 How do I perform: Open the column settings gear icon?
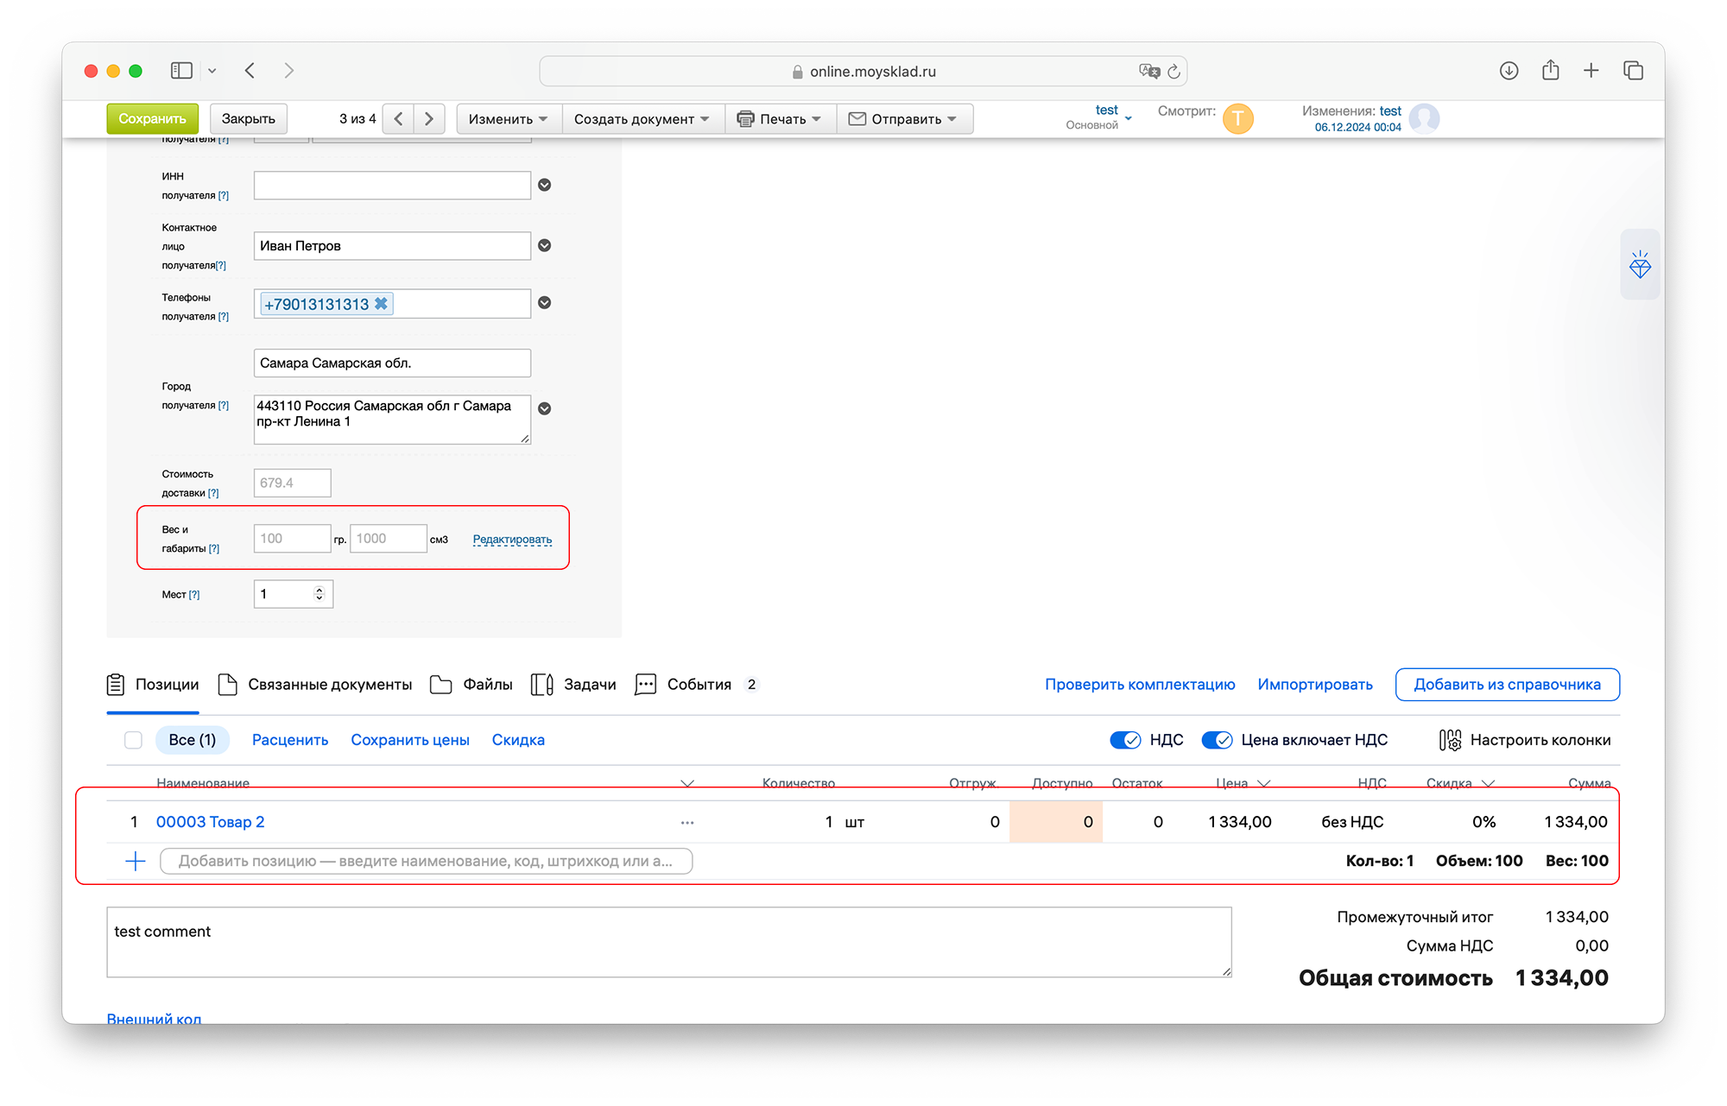click(x=1450, y=740)
